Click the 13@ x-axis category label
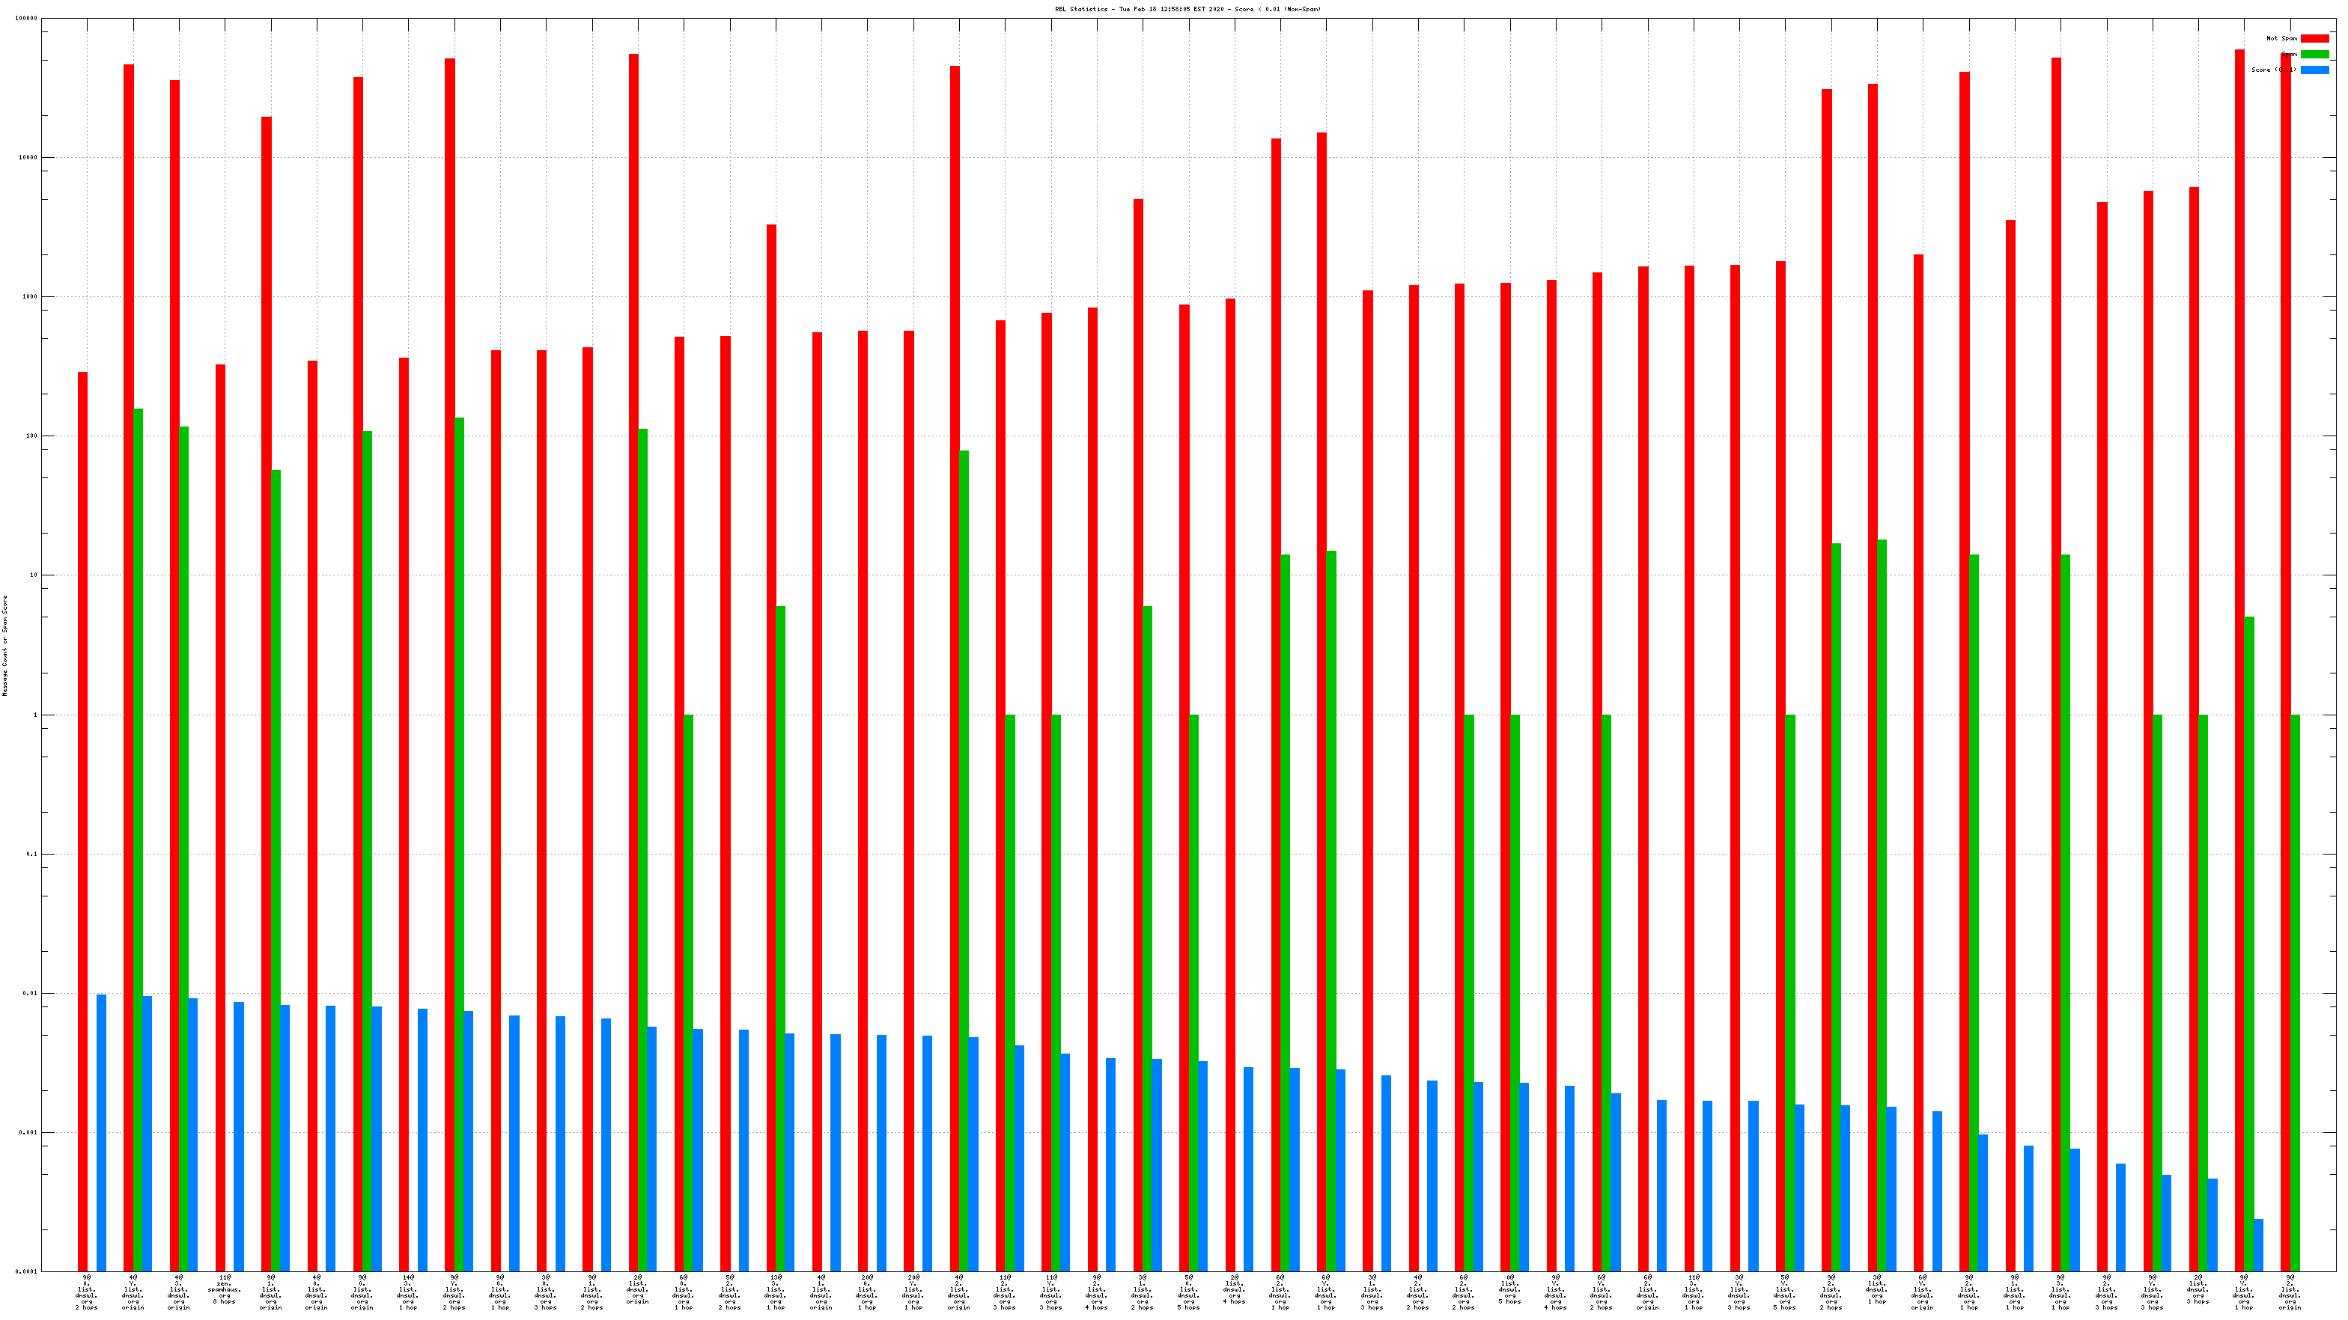This screenshot has width=2348, height=1320. click(x=775, y=1292)
